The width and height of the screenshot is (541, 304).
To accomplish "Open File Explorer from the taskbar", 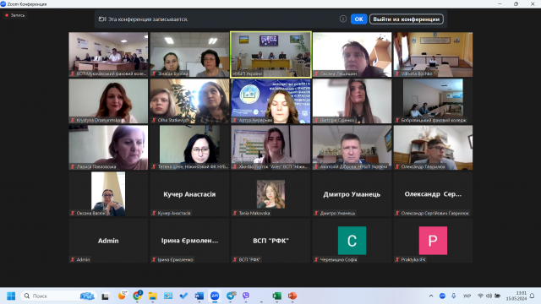I will pyautogui.click(x=152, y=296).
